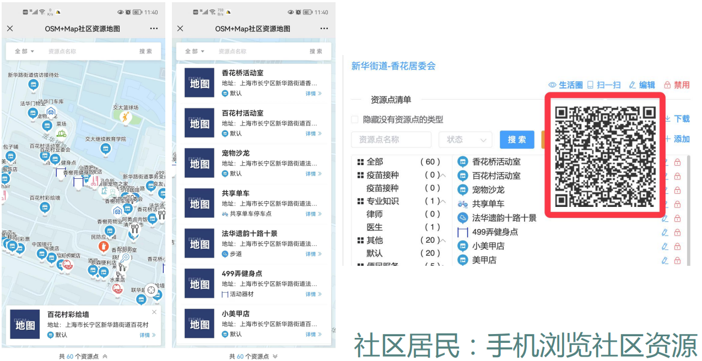702x361 pixels.
Task: Tap the 交大继续教育学院 map marker
Action: click(x=105, y=148)
